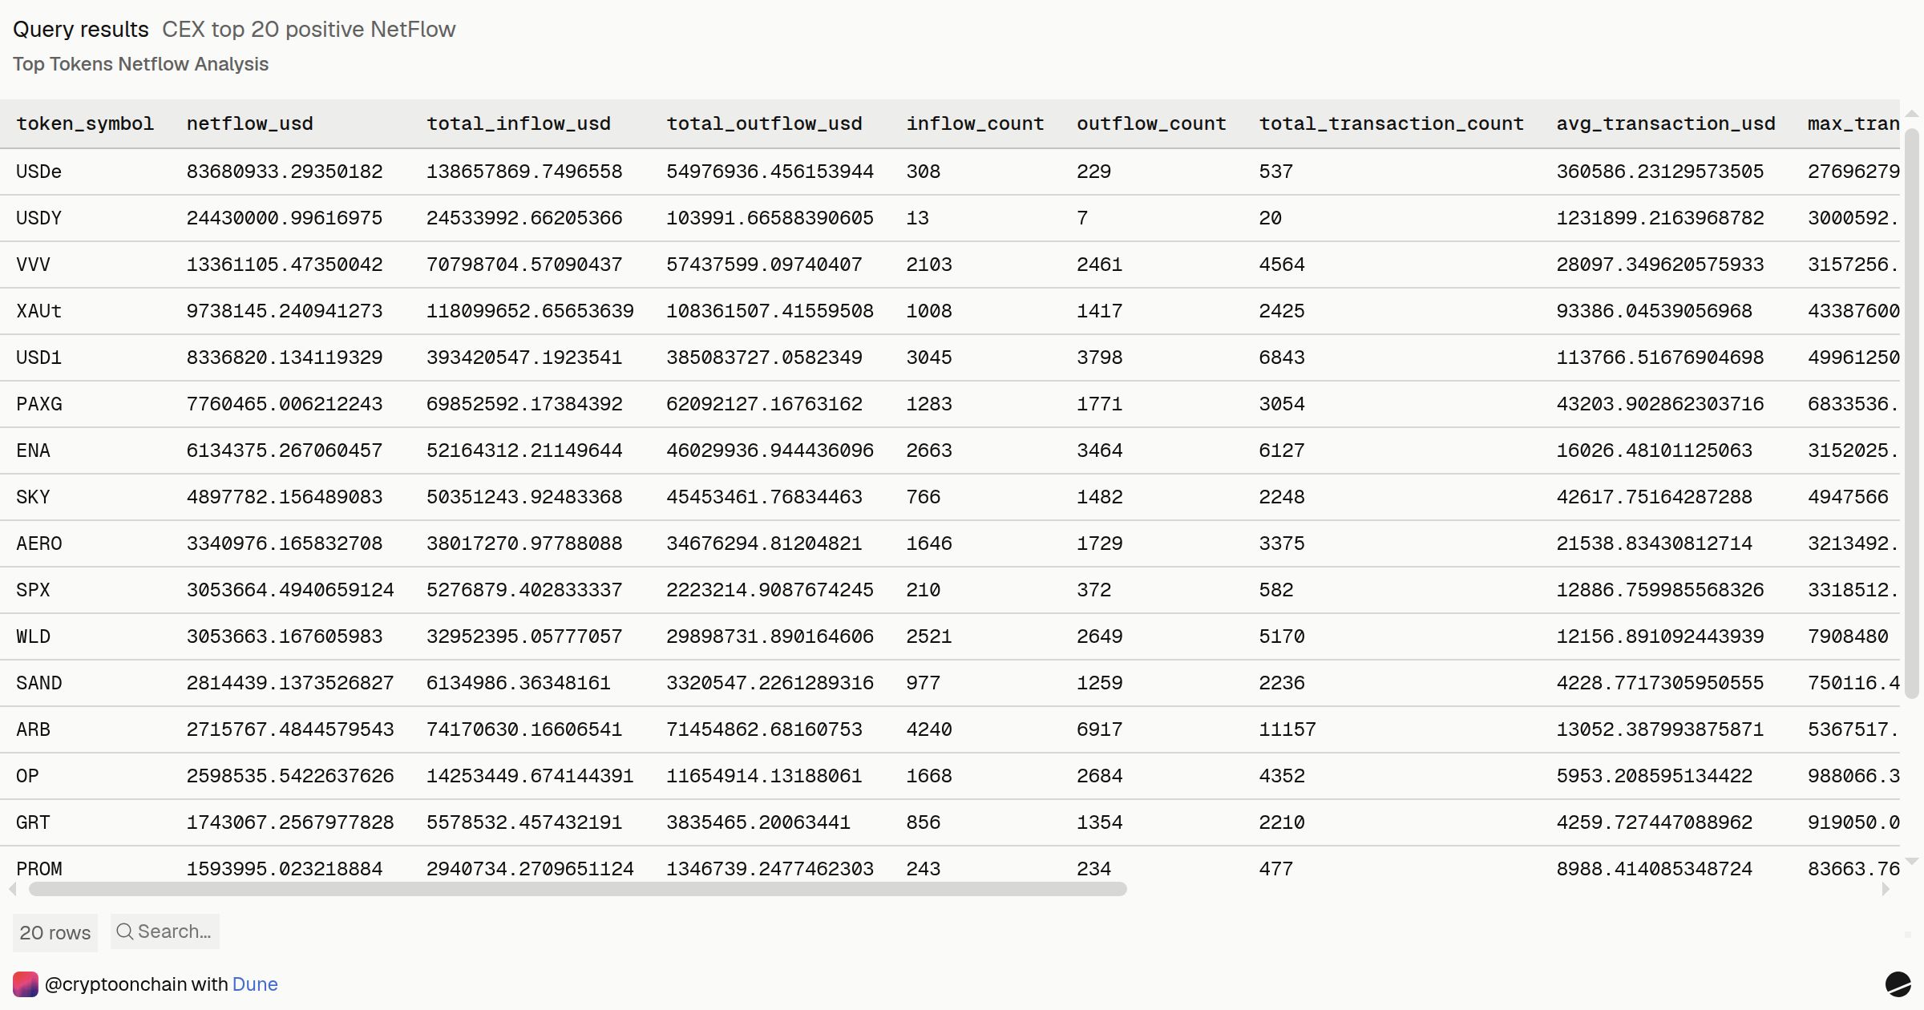Select the AERO token cell
Image resolution: width=1924 pixels, height=1010 pixels.
pos(39,543)
